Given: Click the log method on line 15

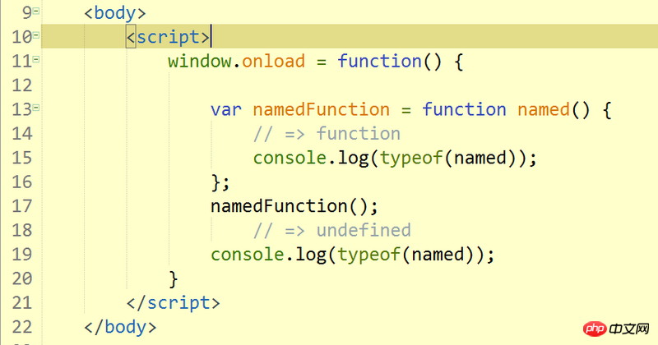Looking at the screenshot, I should 354,159.
